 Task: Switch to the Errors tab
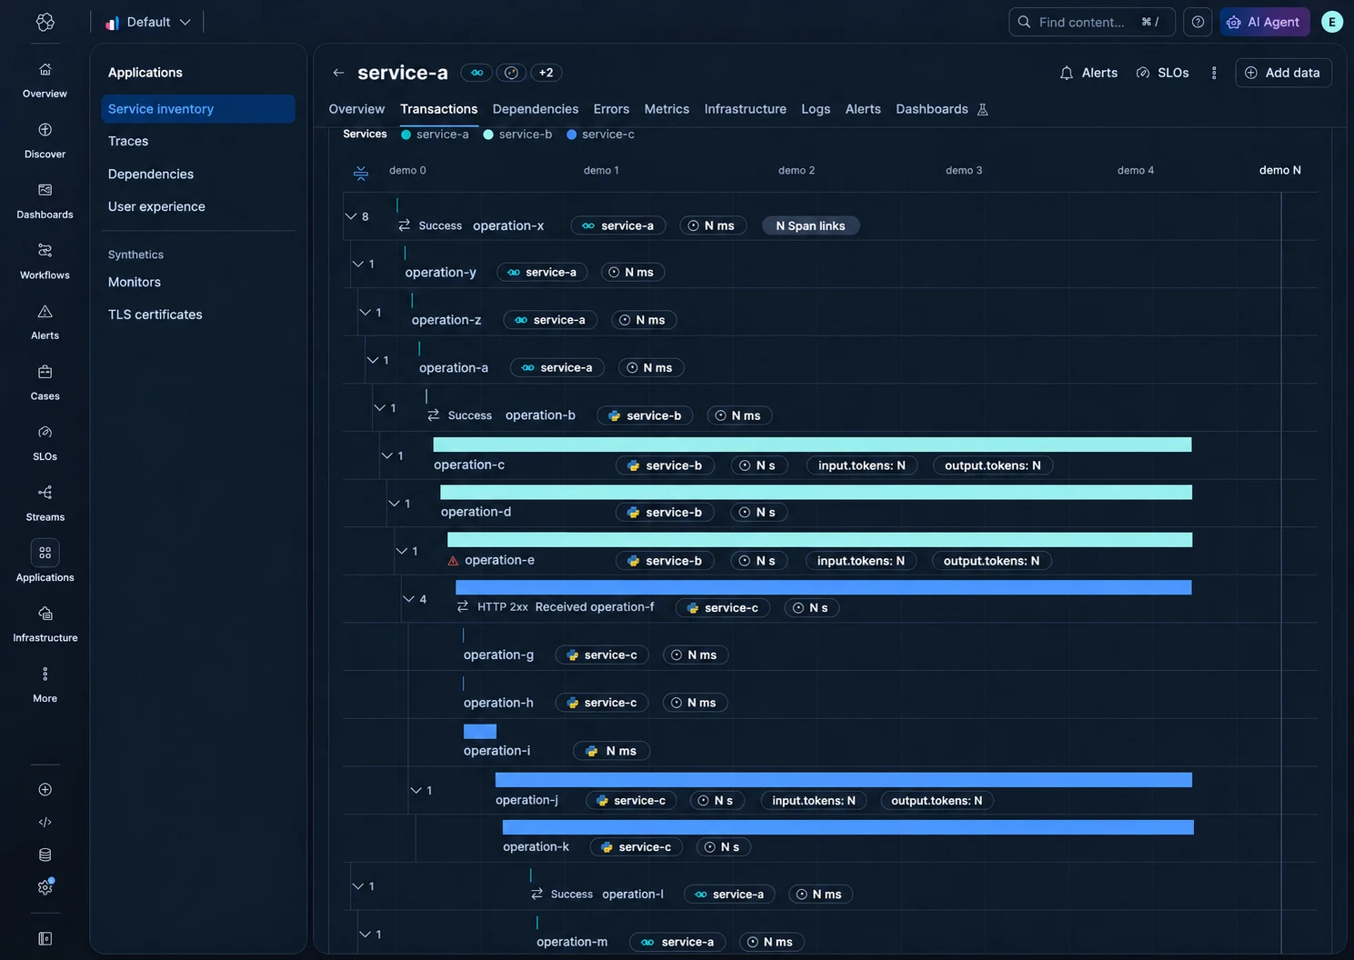point(611,109)
